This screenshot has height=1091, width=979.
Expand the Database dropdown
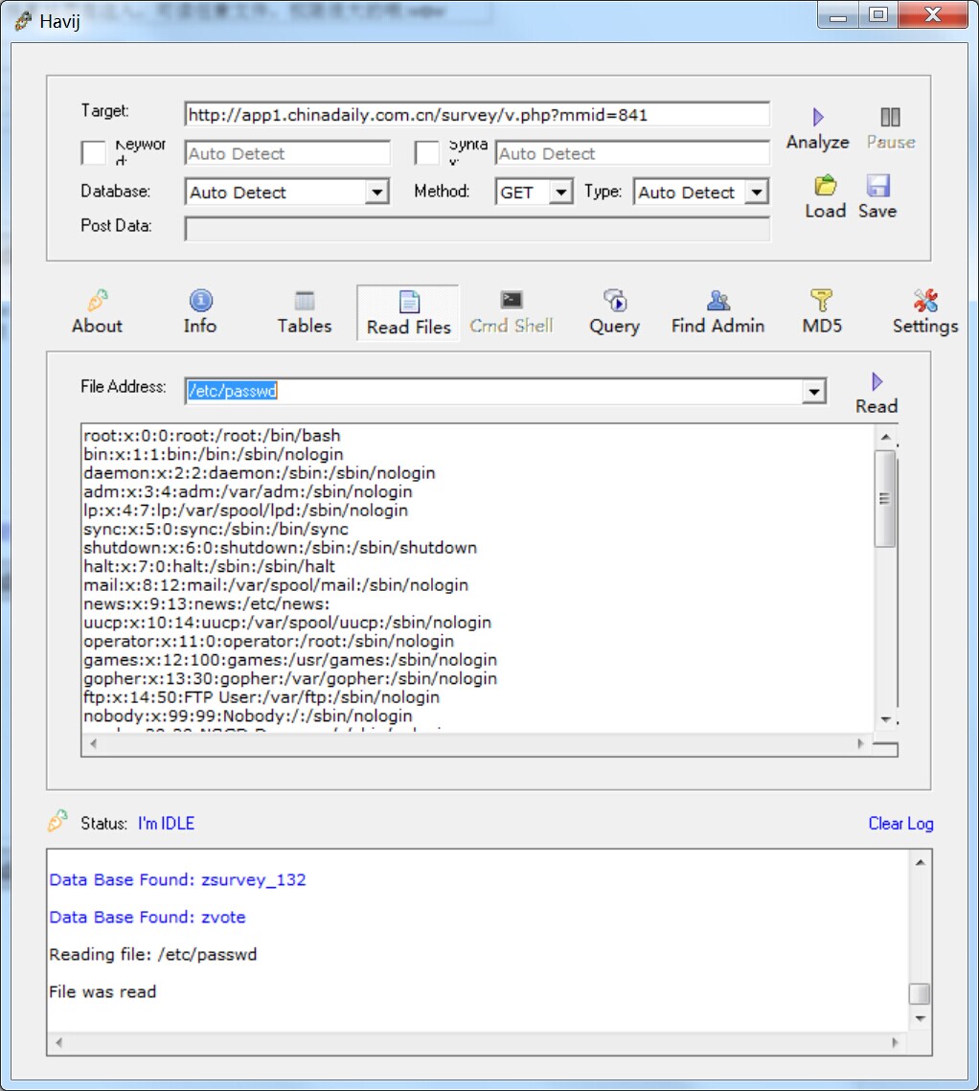[376, 192]
